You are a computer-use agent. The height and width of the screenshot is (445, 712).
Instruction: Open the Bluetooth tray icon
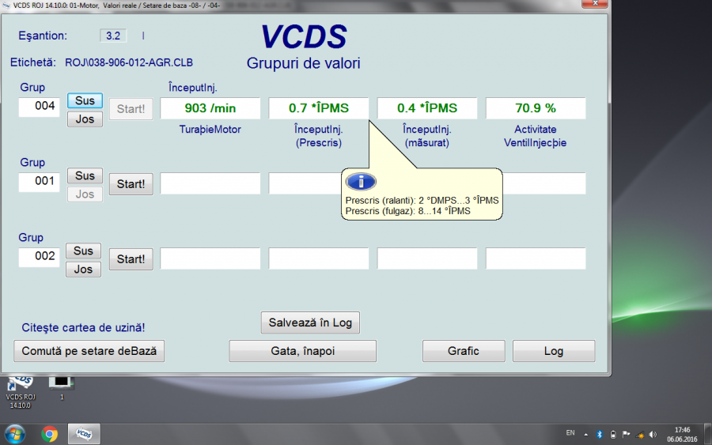(599, 434)
